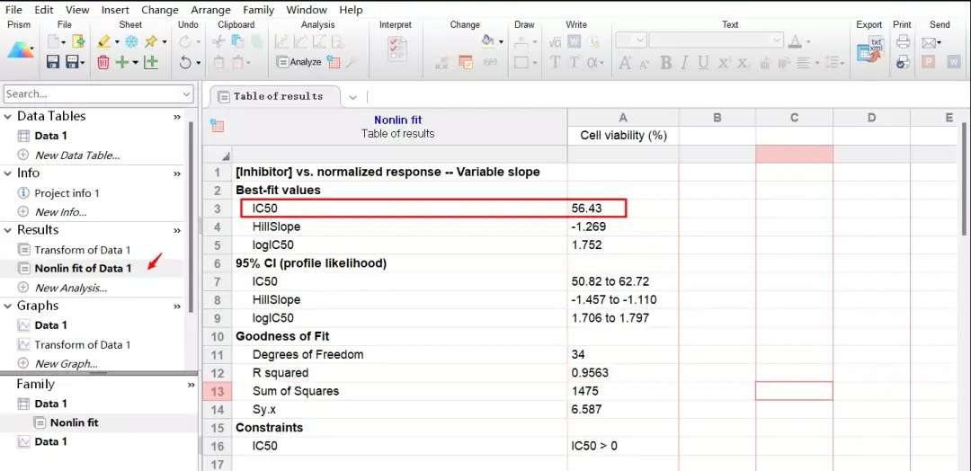Click the Analyze button

(298, 62)
